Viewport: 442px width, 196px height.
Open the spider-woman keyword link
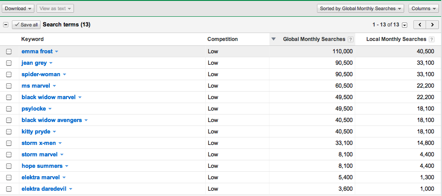pos(41,74)
